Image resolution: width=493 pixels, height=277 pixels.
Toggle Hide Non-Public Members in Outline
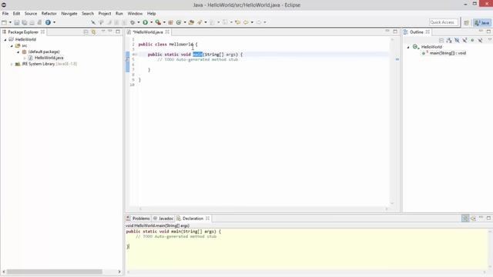pos(472,40)
